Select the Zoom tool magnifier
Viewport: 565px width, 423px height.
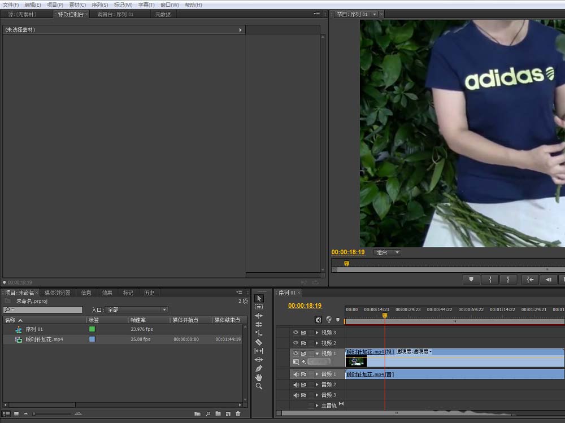click(x=259, y=386)
